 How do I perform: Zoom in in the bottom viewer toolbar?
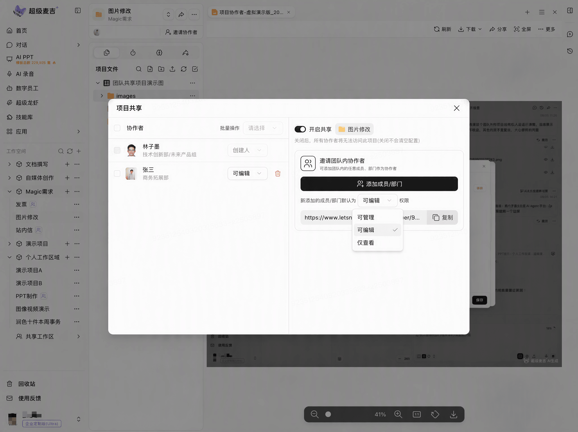tap(398, 414)
